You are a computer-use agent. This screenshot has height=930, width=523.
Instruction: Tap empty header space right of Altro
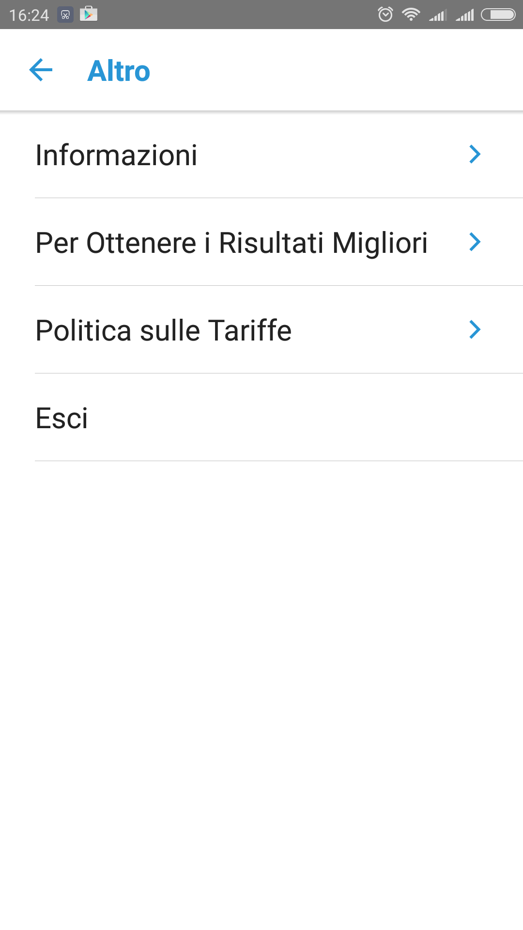[x=339, y=70]
